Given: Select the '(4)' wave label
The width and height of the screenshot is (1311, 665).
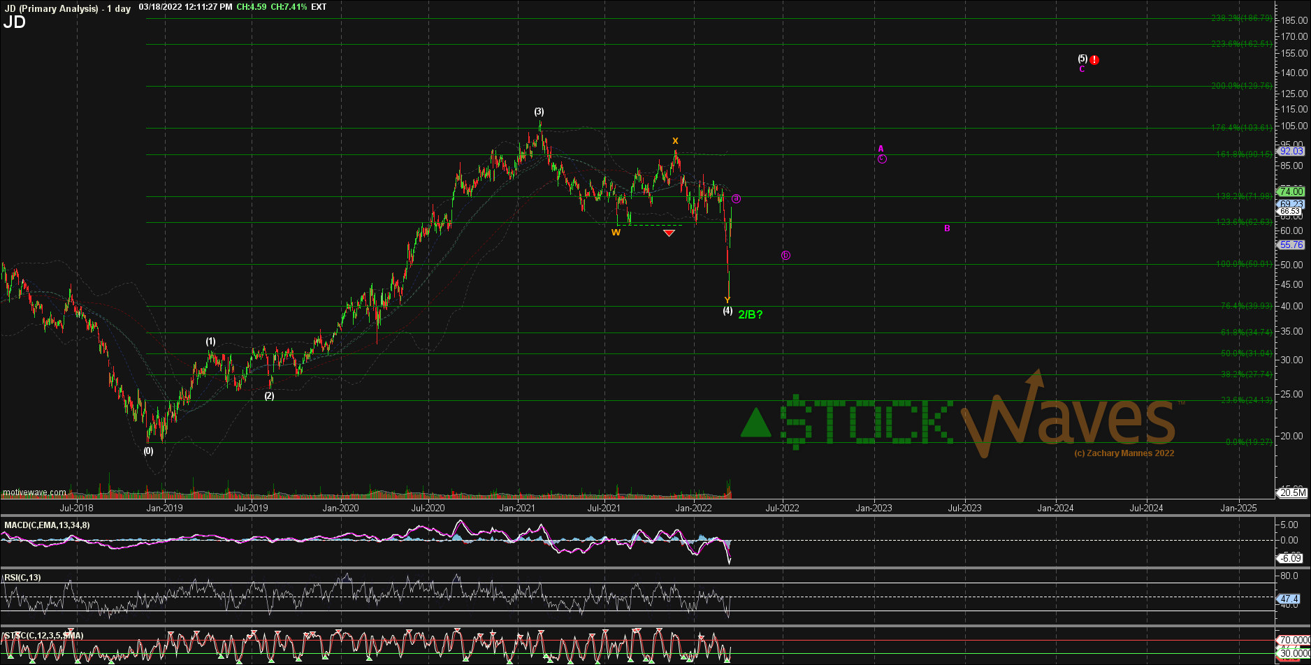Looking at the screenshot, I should pos(727,311).
